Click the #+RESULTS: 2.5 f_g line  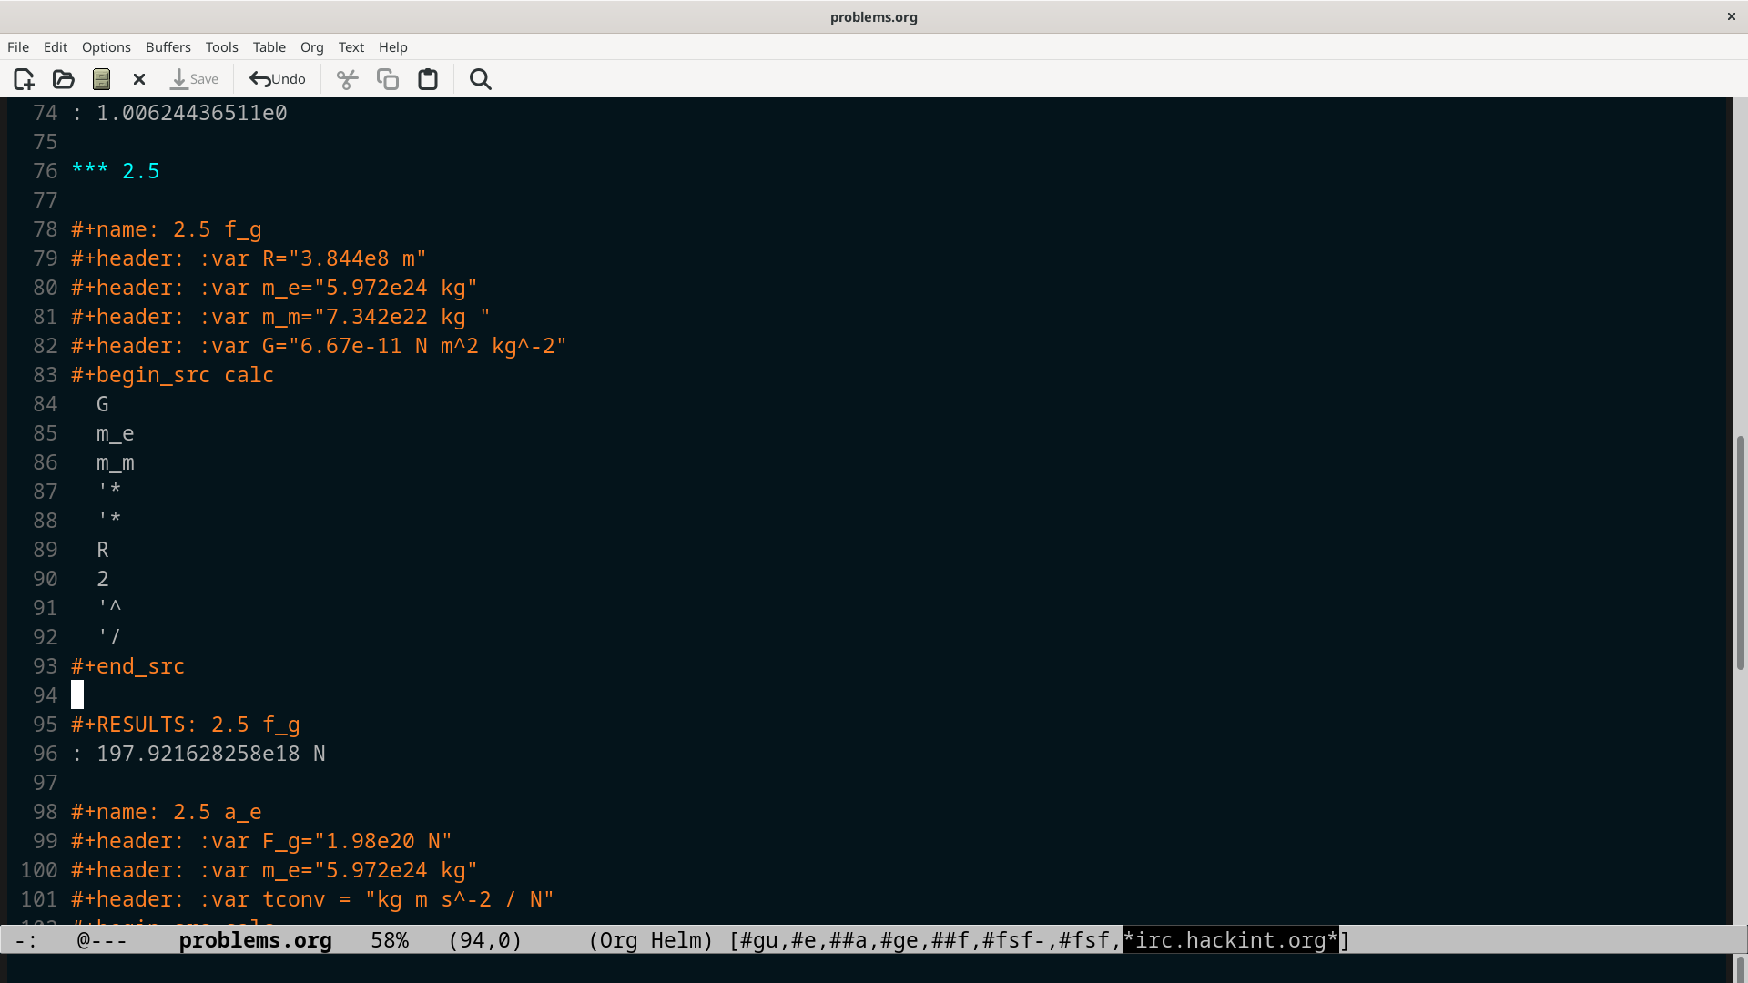point(185,725)
